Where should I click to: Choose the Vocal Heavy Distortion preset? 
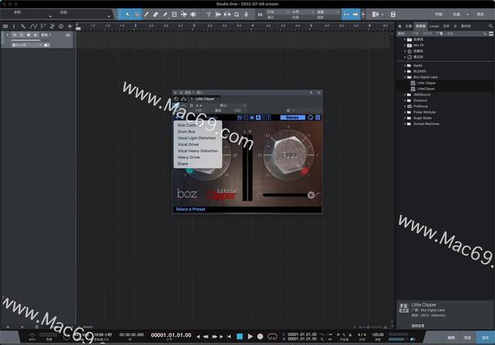[x=197, y=151]
